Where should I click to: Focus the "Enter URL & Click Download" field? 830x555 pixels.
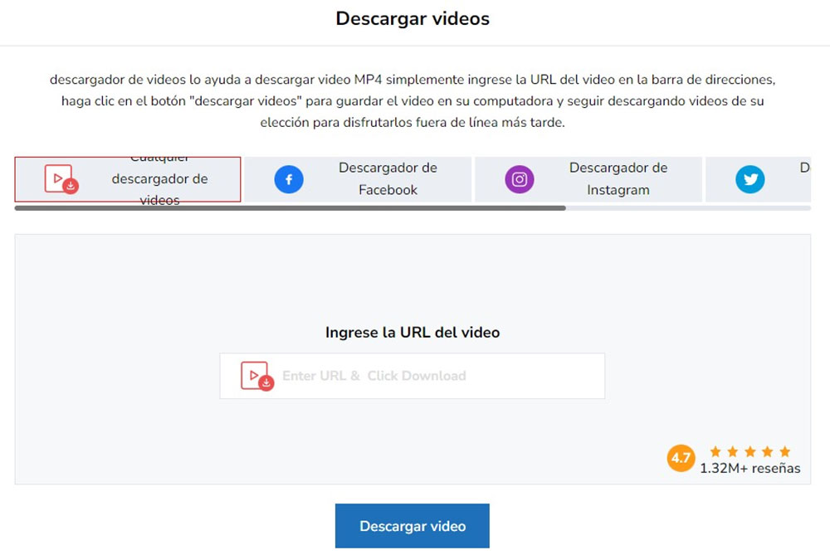pyautogui.click(x=432, y=376)
